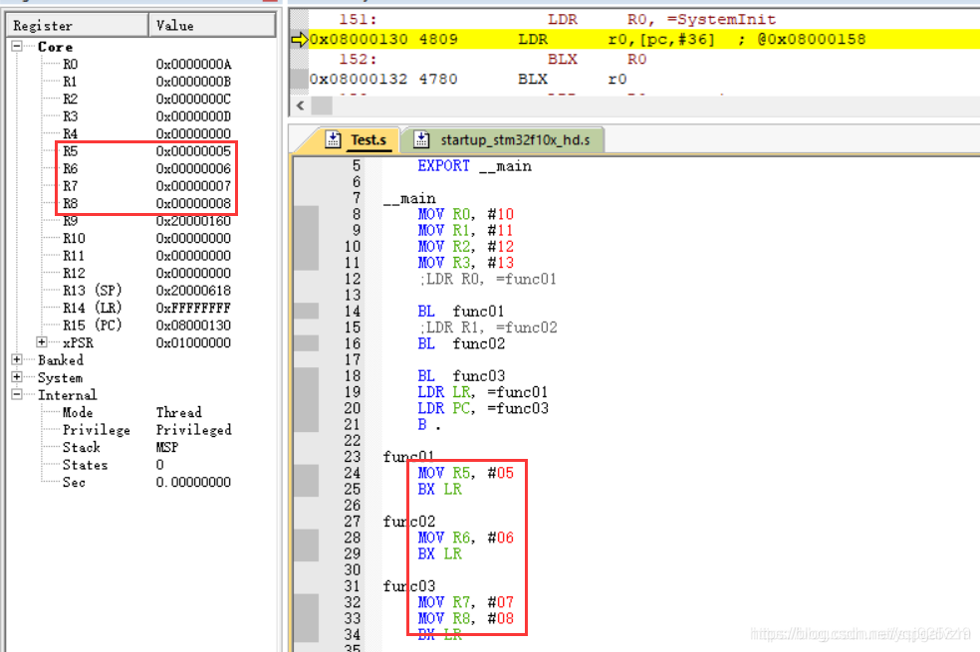Expand the System register group
The height and width of the screenshot is (652, 980).
[x=17, y=377]
